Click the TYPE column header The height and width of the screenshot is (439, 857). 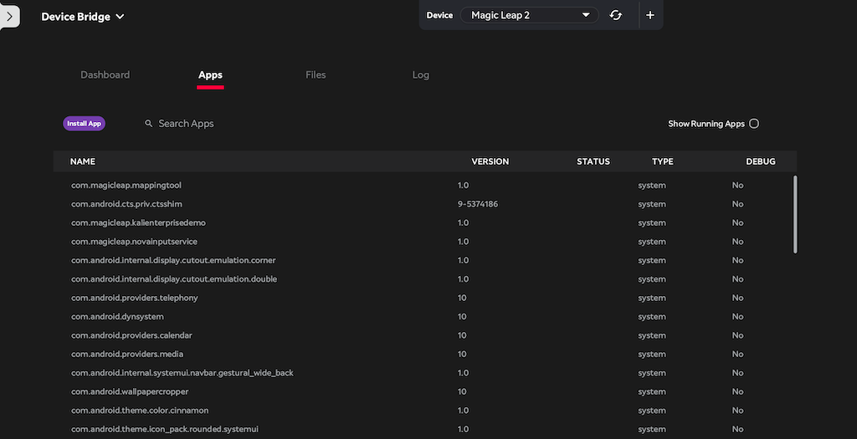click(x=662, y=161)
